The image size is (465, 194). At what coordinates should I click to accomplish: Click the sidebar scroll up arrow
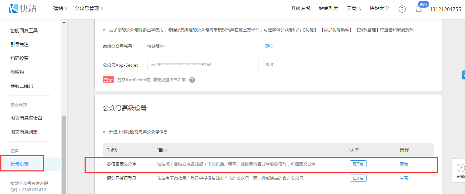click(x=63, y=23)
